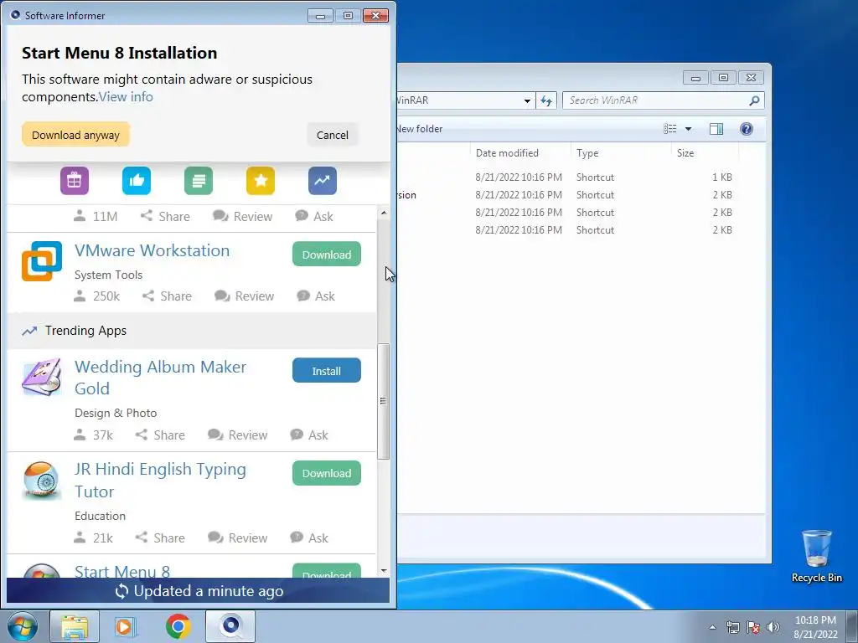Click the Software Informer taskbar button
The image size is (858, 643).
(230, 626)
